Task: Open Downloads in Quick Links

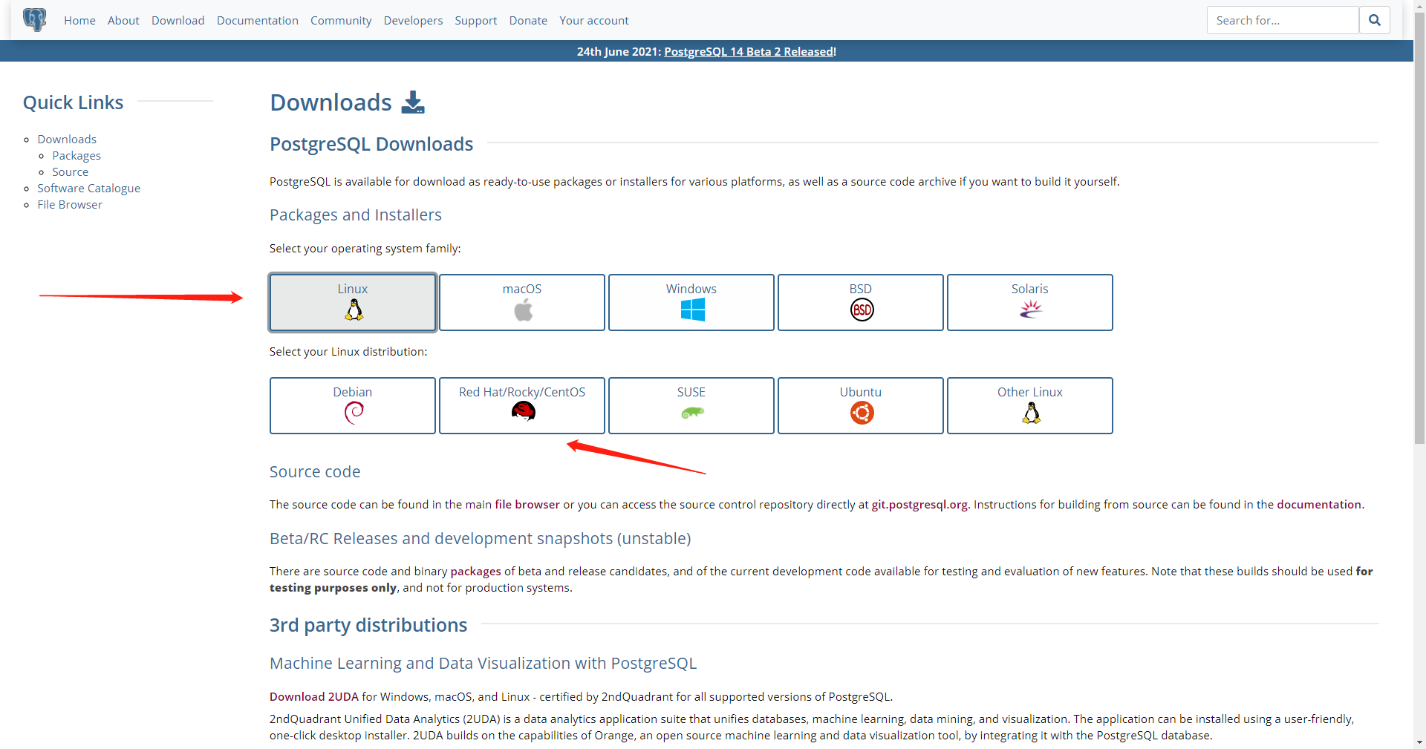Action: coord(67,140)
